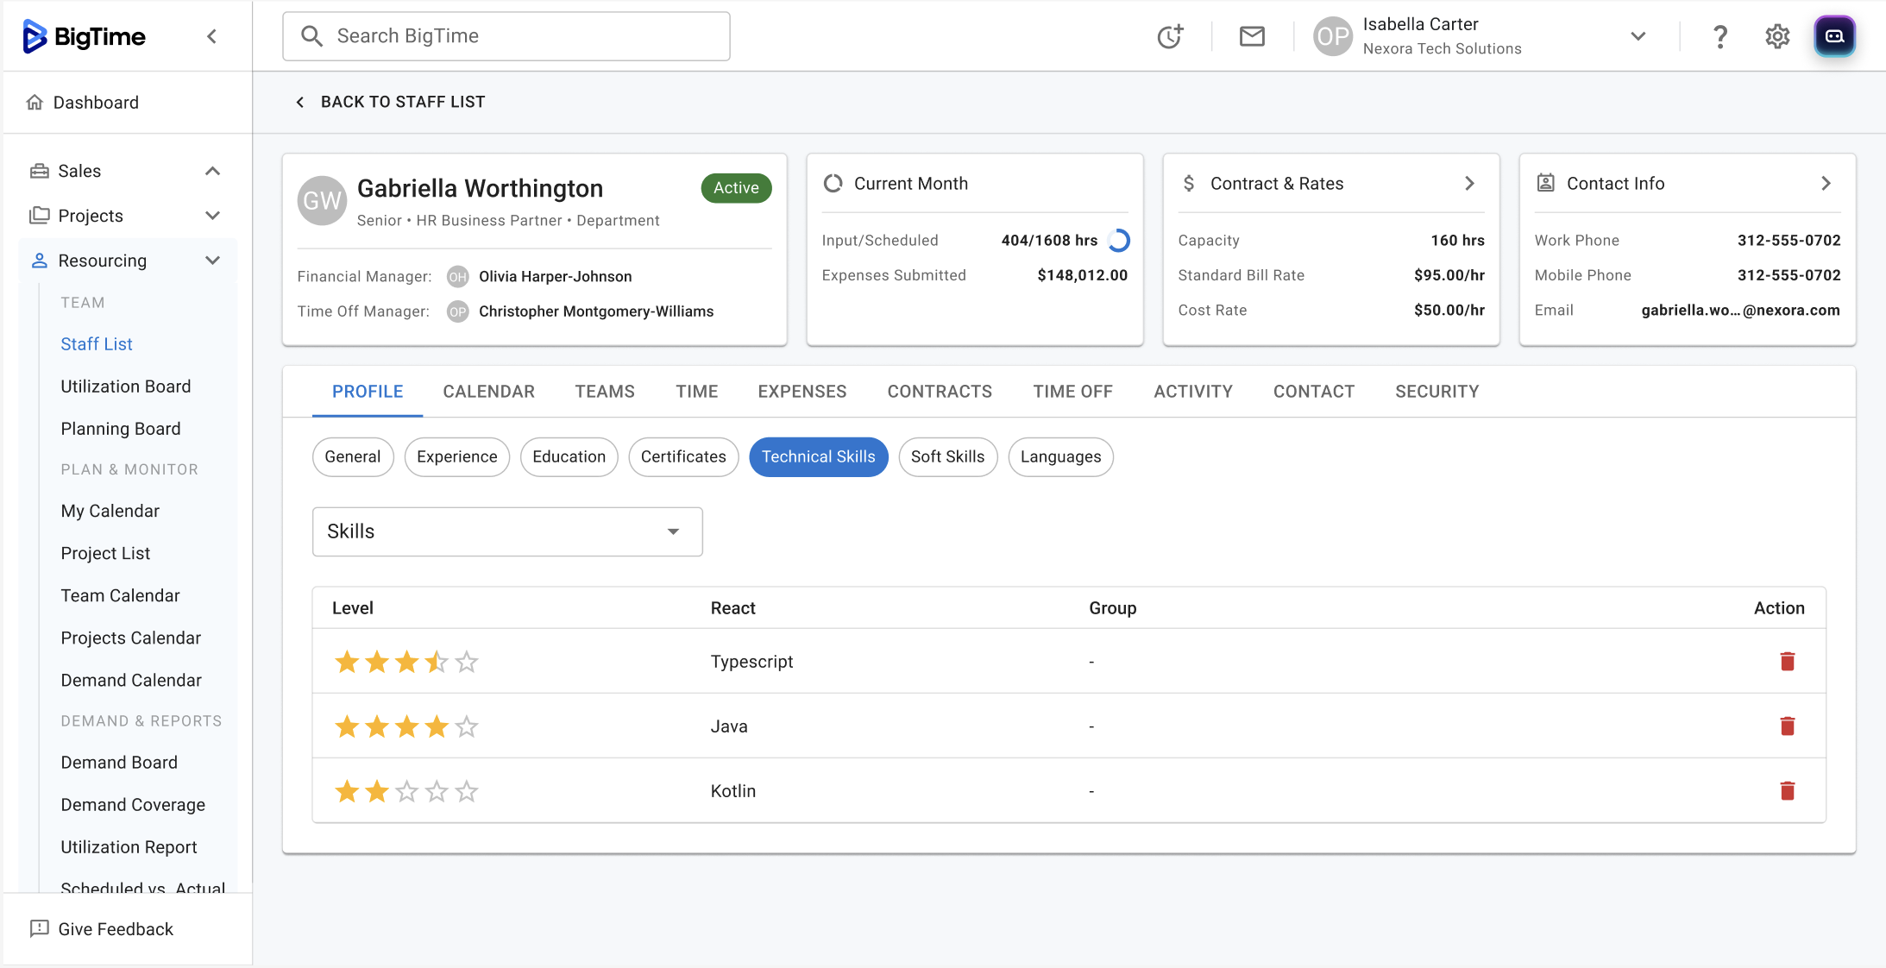Open the mail inbox icon
This screenshot has width=1886, height=968.
coord(1252,36)
